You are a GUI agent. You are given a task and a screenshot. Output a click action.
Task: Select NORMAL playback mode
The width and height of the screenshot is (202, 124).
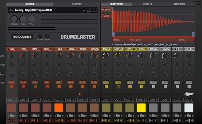coord(106,10)
